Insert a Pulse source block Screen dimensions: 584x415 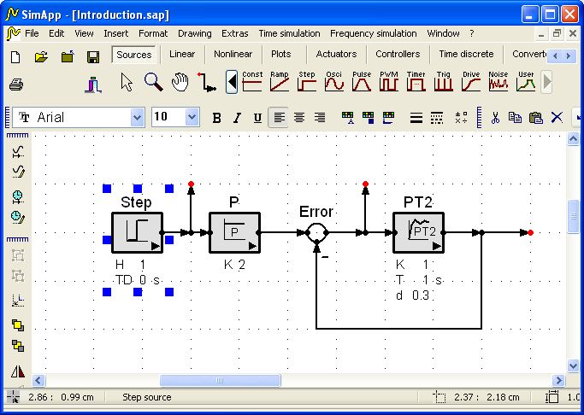click(362, 81)
